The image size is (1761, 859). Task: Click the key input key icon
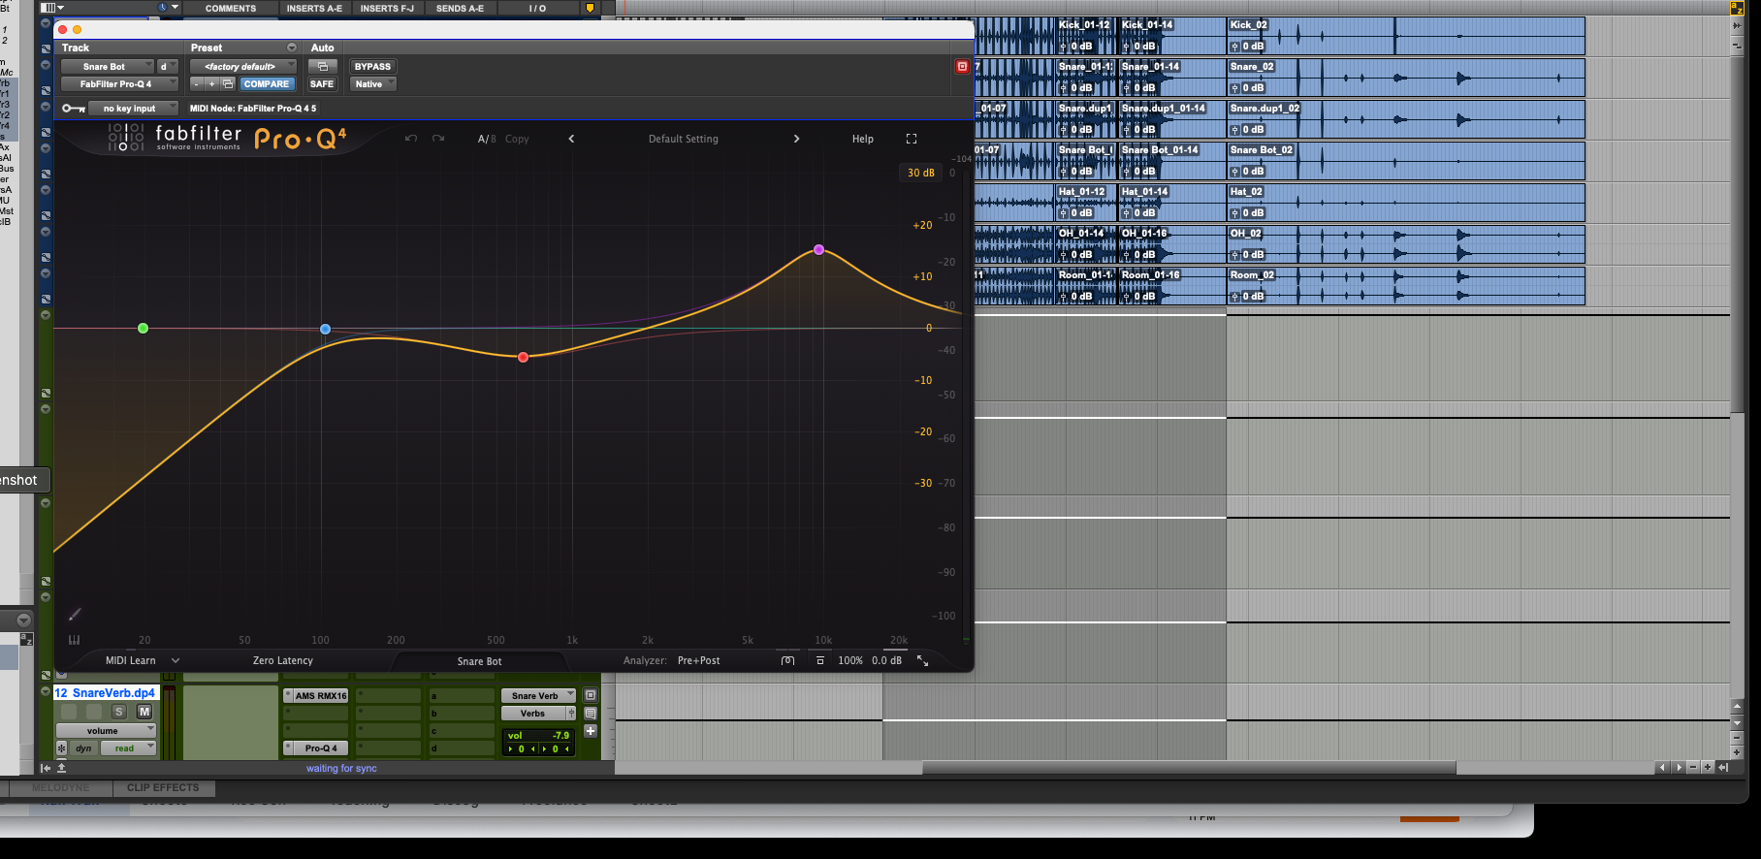[x=73, y=109]
